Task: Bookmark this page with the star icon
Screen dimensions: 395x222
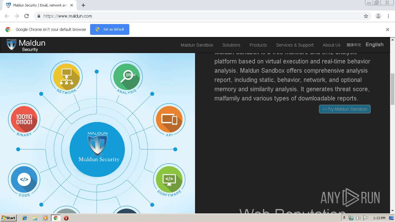Action: 366,16
